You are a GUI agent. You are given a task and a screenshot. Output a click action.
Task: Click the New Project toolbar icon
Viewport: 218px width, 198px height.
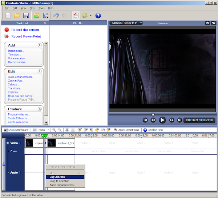click(x=7, y=16)
